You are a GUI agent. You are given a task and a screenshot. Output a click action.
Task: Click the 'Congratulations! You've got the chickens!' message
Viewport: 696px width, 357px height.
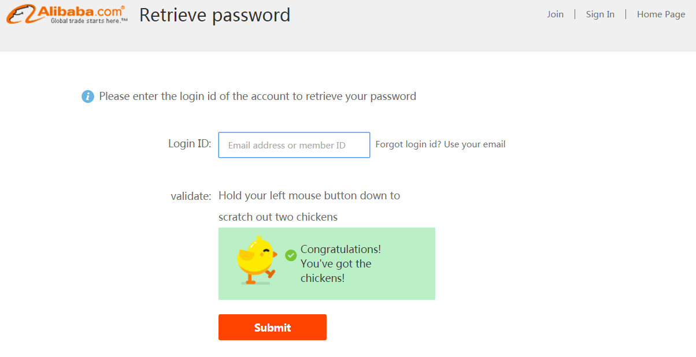click(340, 264)
